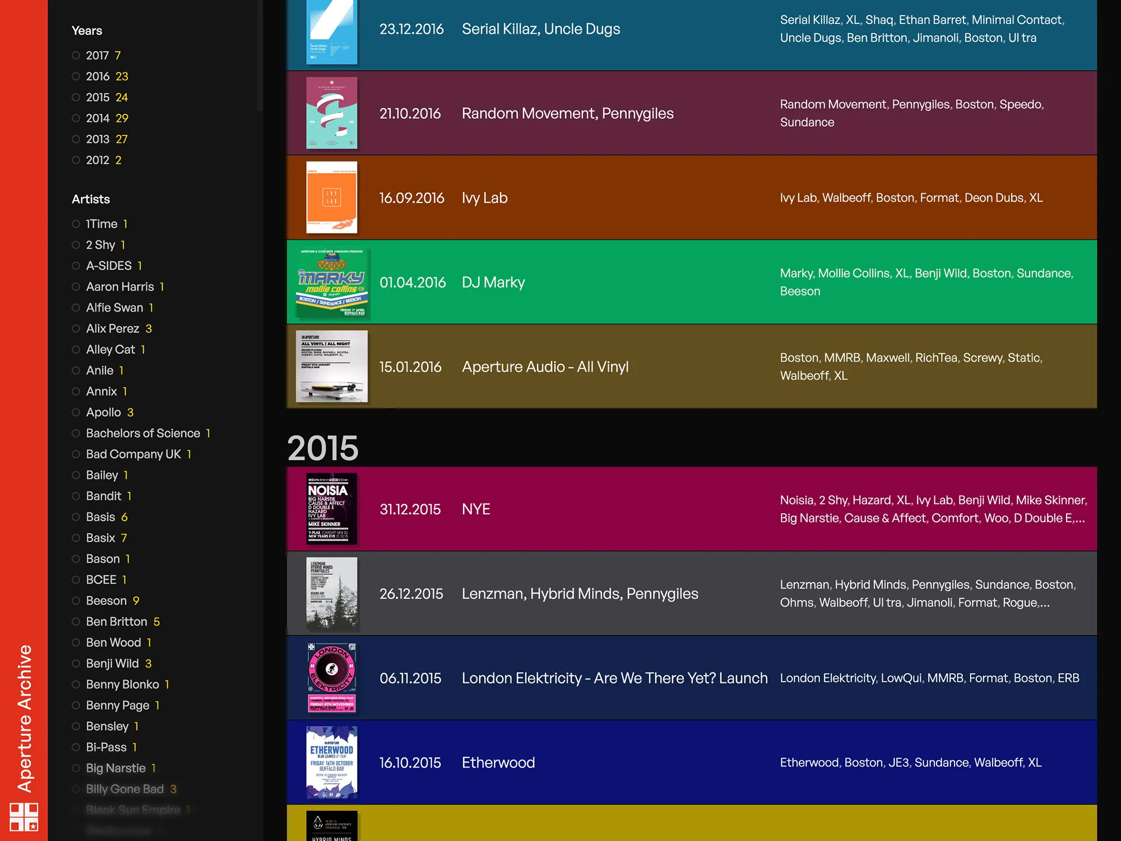Viewport: 1121px width, 841px height.
Task: Filter by artist Alix Perez
Action: [112, 329]
